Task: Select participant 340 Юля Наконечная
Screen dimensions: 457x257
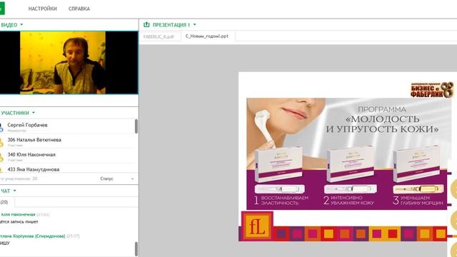Action: [x=67, y=156]
